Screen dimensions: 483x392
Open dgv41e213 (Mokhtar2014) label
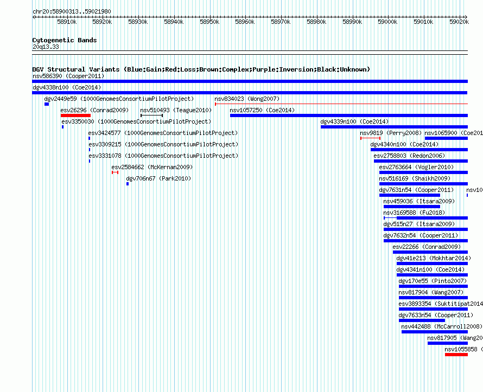[434, 258]
